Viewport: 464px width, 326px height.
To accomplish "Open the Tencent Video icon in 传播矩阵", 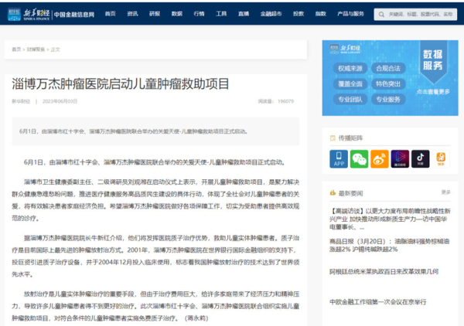I will 400,159.
